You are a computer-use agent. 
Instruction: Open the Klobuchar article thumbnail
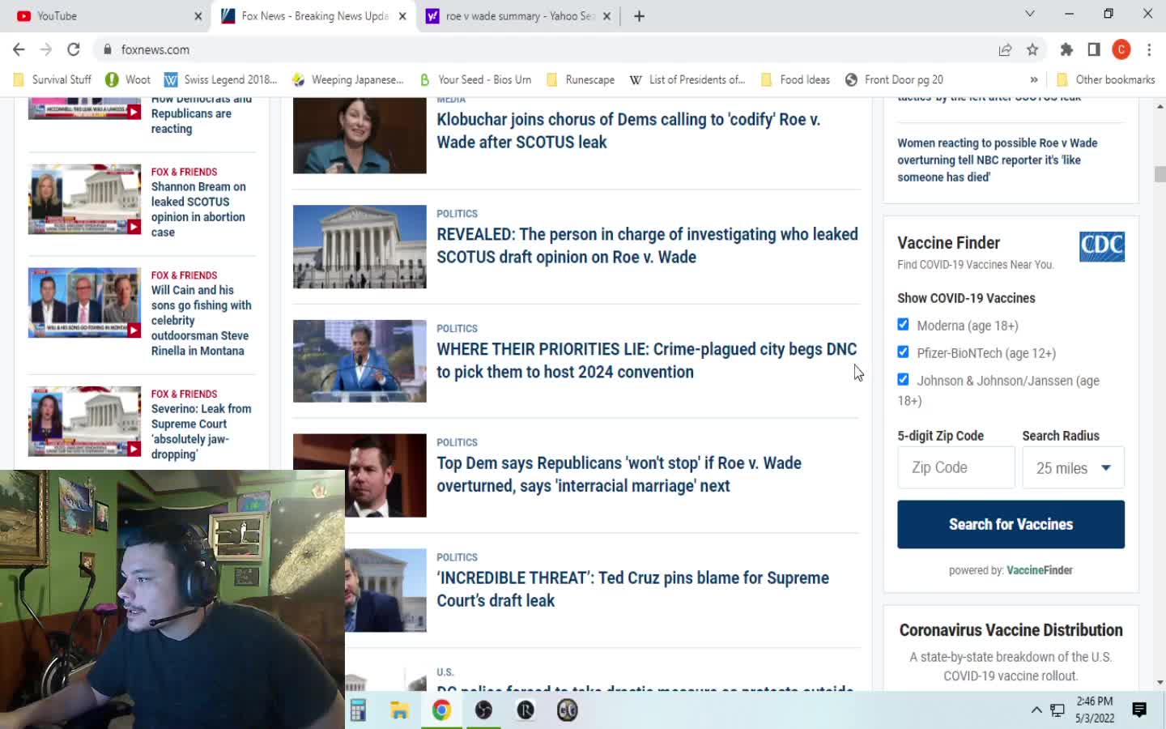click(x=360, y=135)
